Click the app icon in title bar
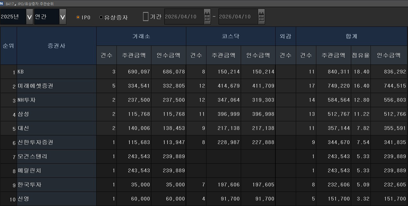Image resolution: width=408 pixels, height=206 pixels. [x=2, y=4]
